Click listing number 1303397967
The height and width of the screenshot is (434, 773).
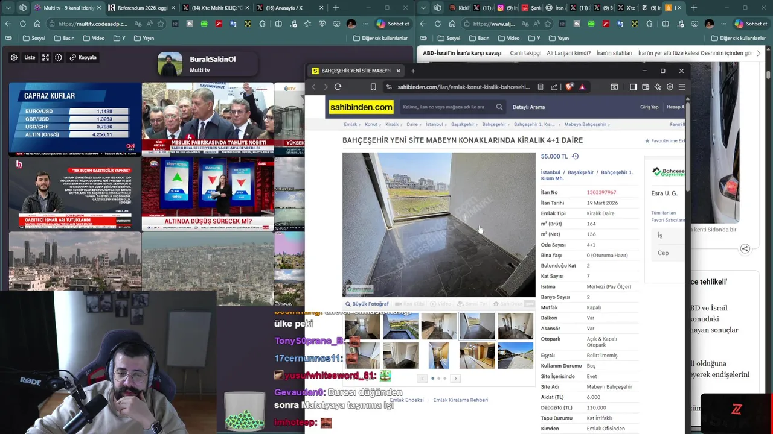tap(601, 192)
